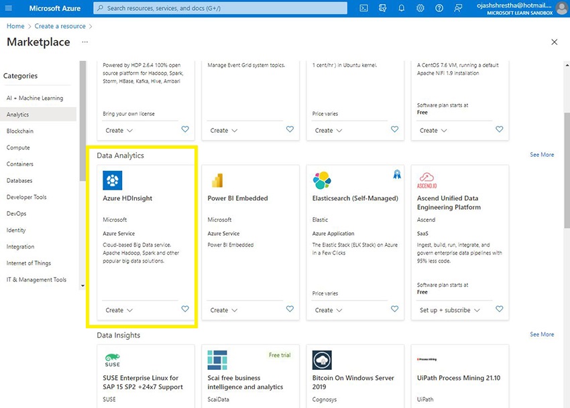Toggle favorite heart on Elasticsearch card
570x408 pixels.
coord(394,310)
